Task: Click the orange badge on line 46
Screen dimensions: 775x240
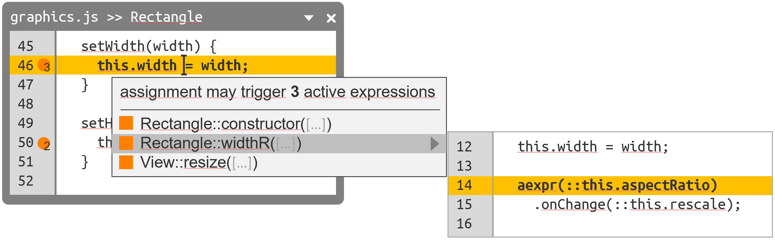Action: click(x=44, y=65)
